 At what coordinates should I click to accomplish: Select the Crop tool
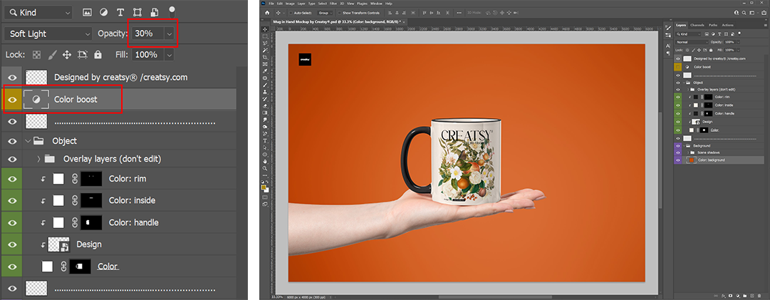pyautogui.click(x=265, y=57)
